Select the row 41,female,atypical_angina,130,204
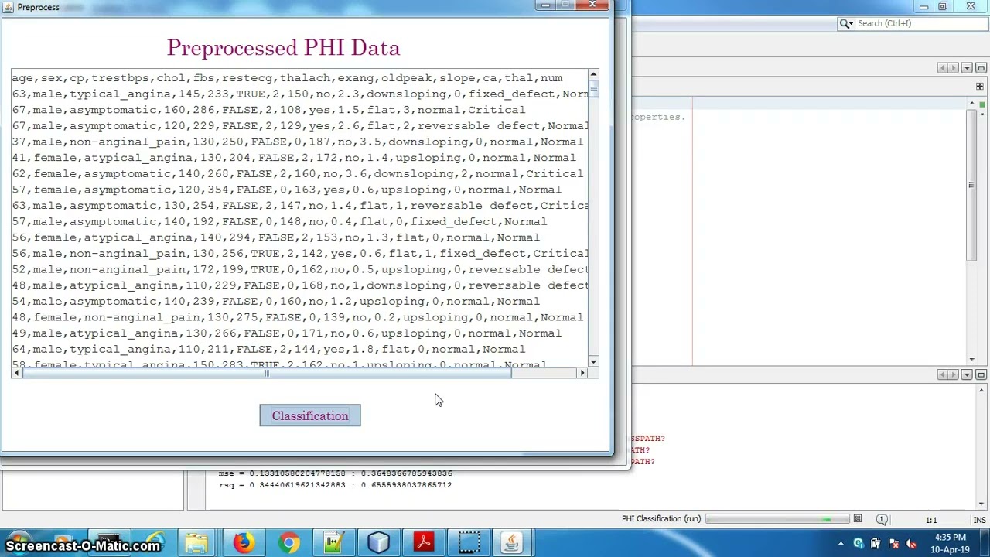 [x=294, y=158]
